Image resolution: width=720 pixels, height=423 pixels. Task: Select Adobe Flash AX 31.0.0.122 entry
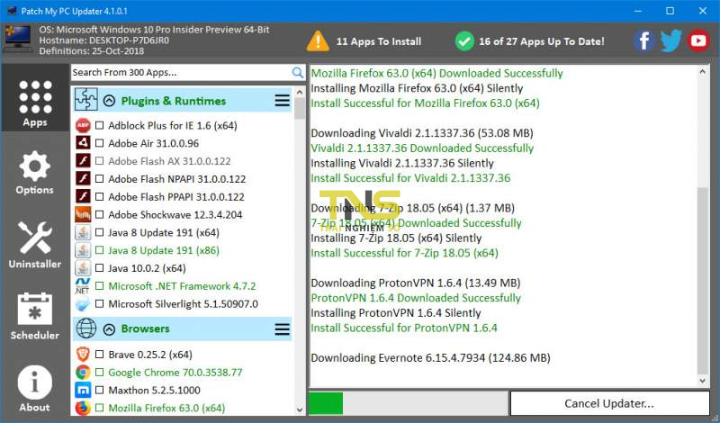(169, 161)
